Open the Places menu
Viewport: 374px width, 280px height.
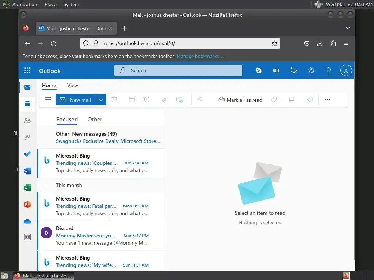(51, 4)
